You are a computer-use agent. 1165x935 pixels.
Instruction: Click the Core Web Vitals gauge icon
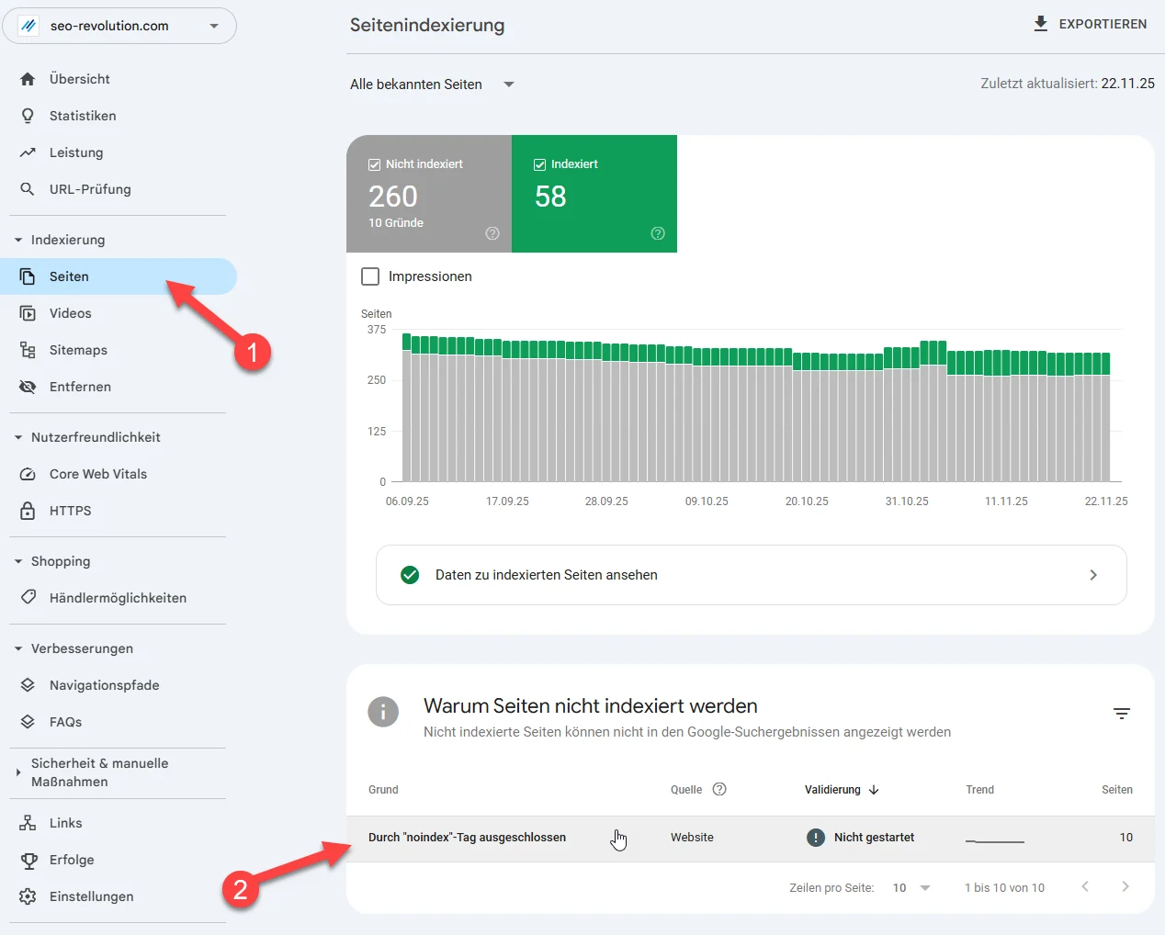click(x=28, y=474)
